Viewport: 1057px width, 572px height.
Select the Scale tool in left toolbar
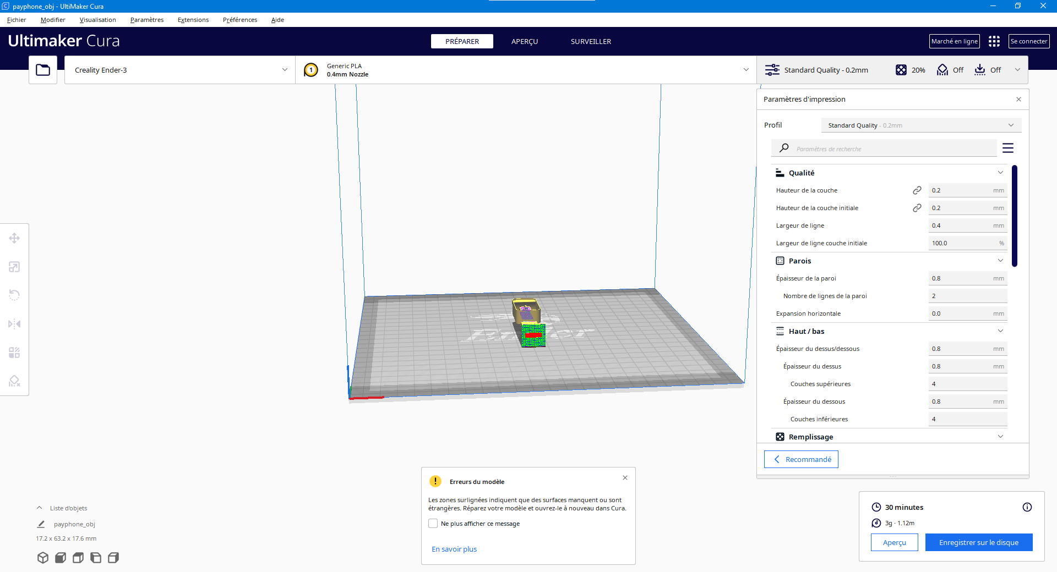(14, 267)
